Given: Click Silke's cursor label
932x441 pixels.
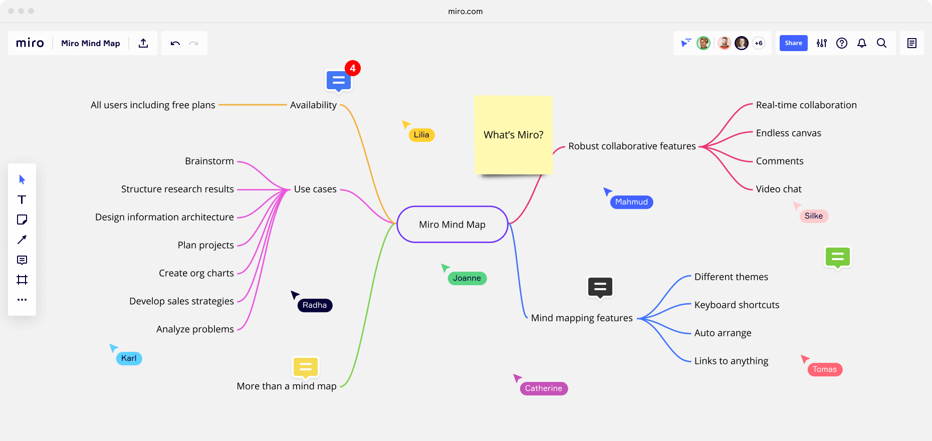Looking at the screenshot, I should (x=814, y=216).
